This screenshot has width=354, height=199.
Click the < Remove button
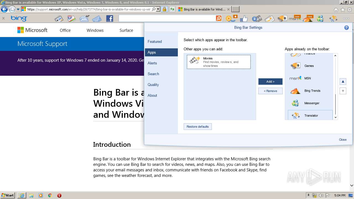point(270,91)
